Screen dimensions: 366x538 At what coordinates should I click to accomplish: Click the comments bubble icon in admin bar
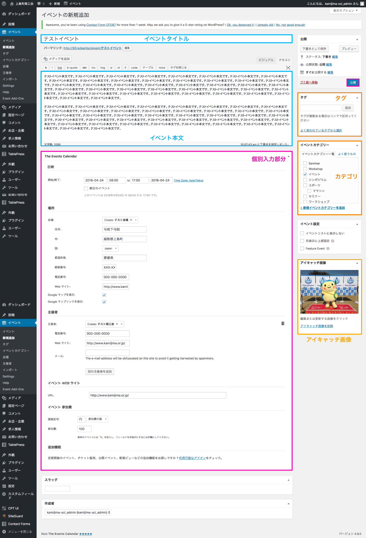pos(39,4)
